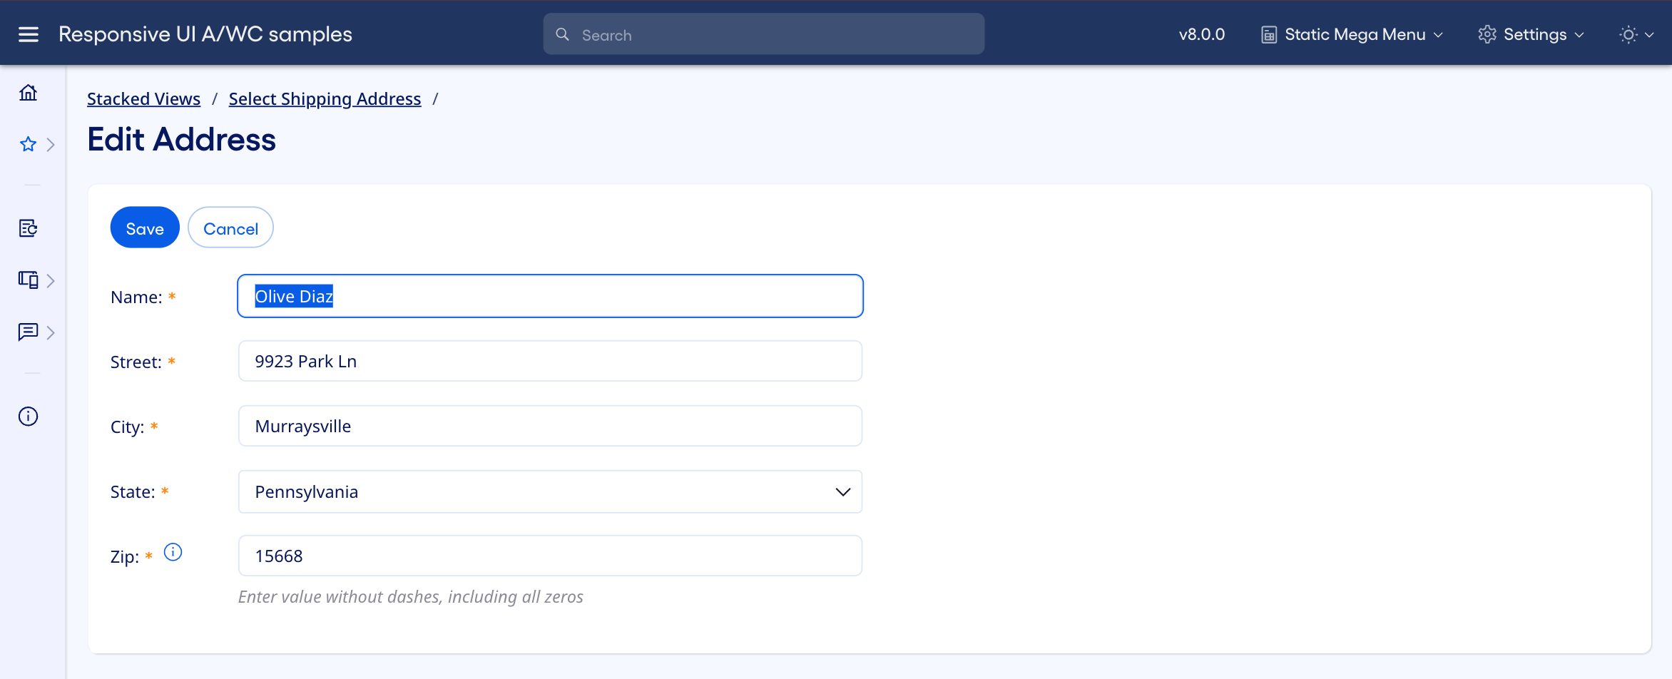Navigate to Select Shipping Address breadcrumb
Image resolution: width=1672 pixels, height=679 pixels.
tap(325, 99)
